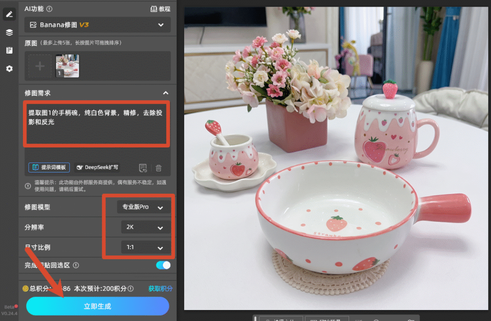491x321 pixels.
Task: Open the layers stack icon in the sidebar
Action: [x=10, y=32]
